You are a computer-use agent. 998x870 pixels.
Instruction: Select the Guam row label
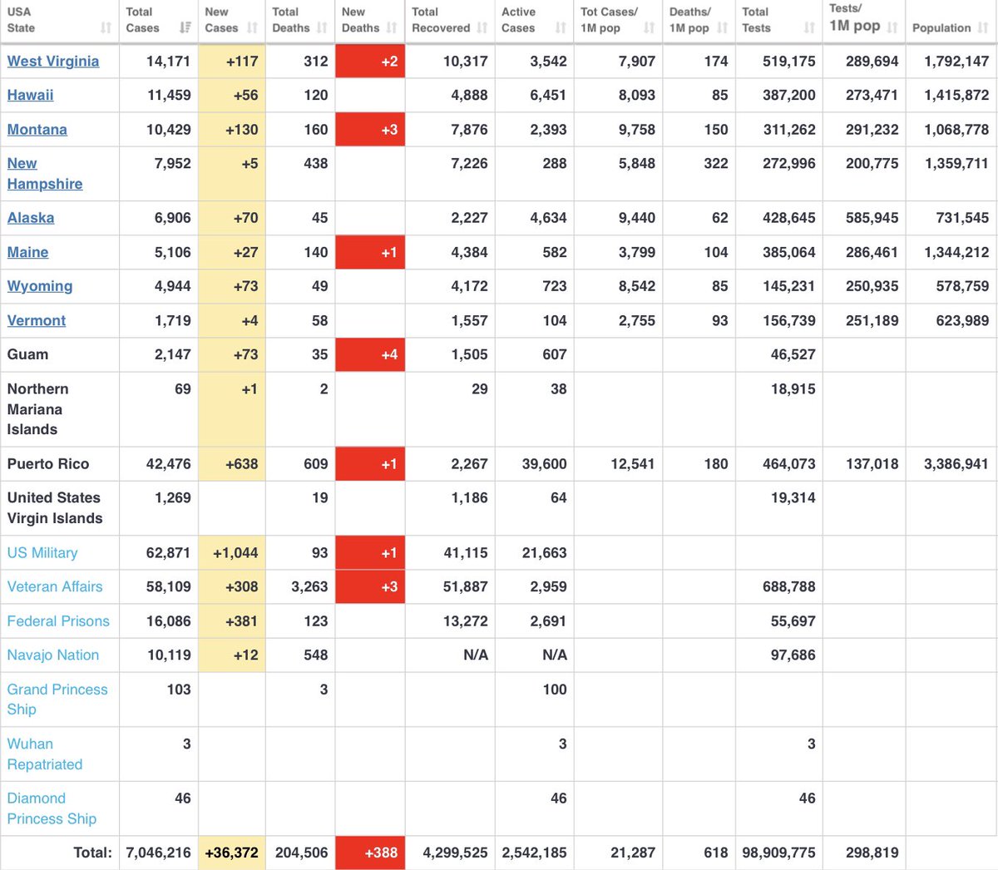[27, 354]
